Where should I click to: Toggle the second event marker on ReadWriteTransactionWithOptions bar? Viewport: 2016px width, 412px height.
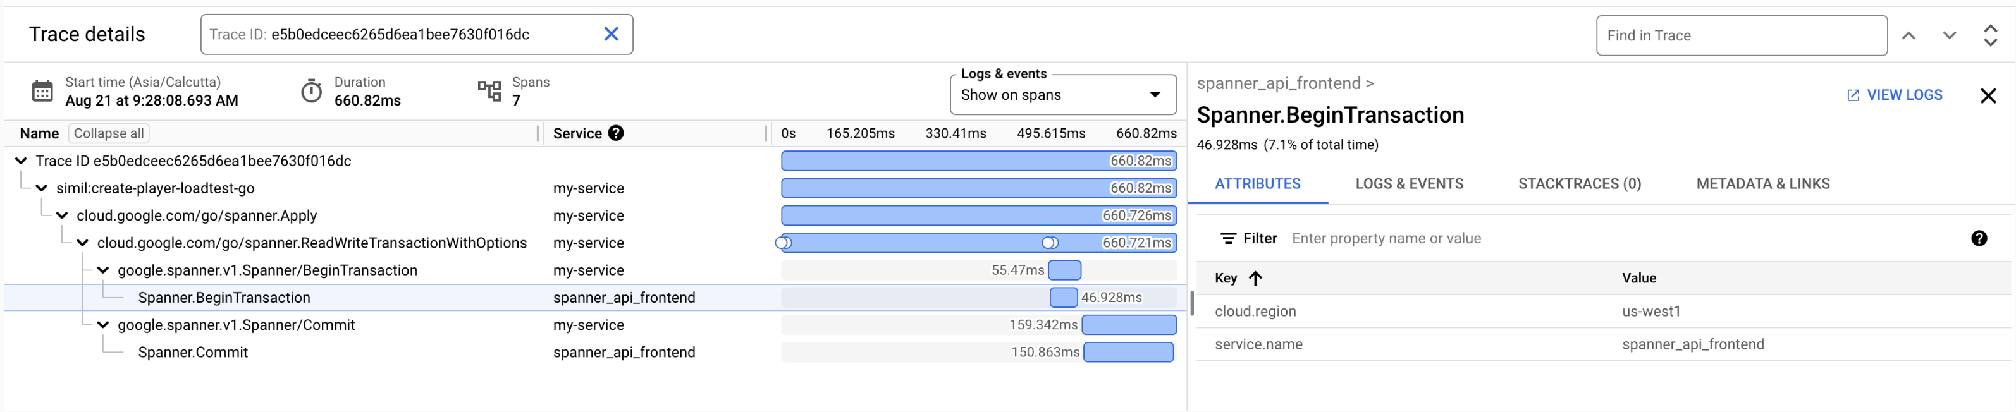(1050, 243)
